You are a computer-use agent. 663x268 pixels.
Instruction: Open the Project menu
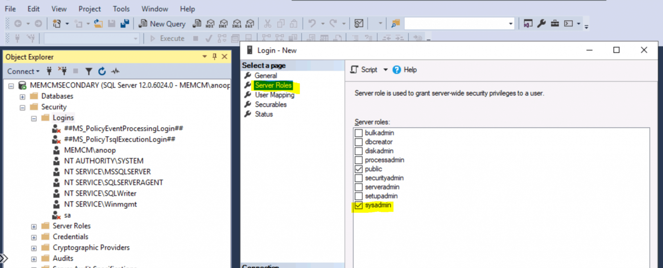click(x=90, y=9)
